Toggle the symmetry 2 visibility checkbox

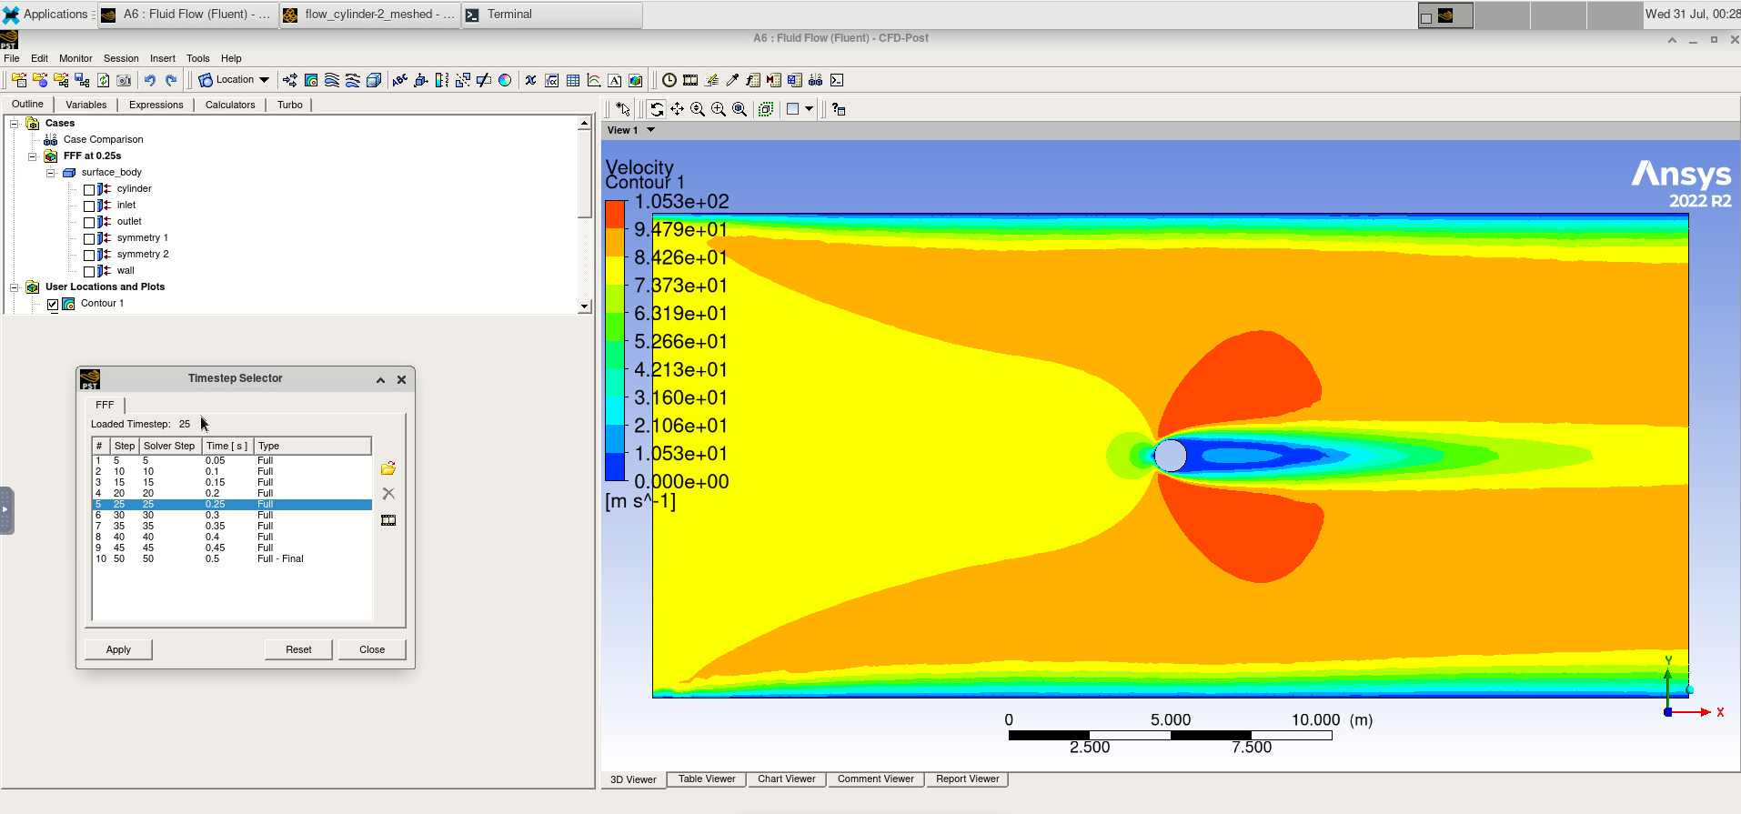(x=89, y=255)
